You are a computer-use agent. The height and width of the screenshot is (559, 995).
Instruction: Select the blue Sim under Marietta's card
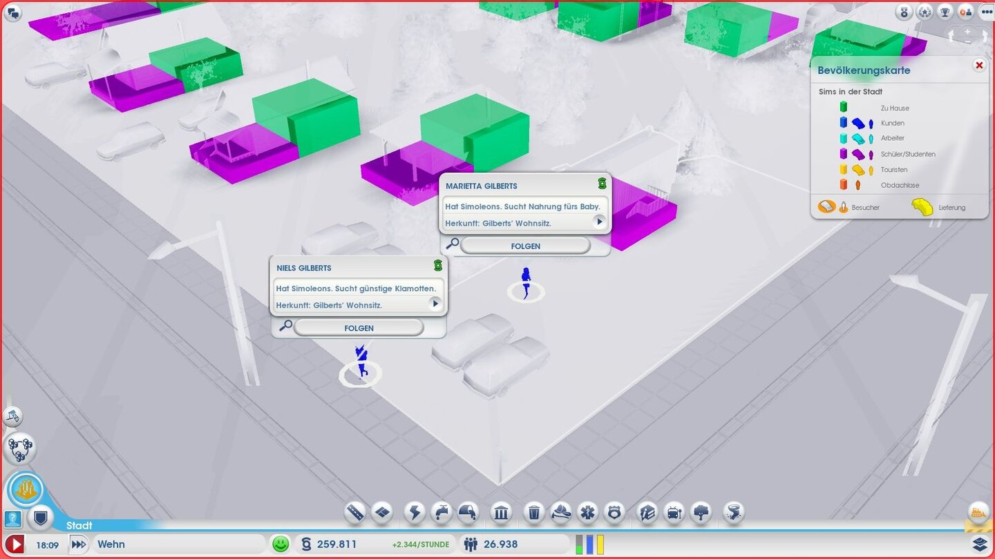click(x=525, y=284)
